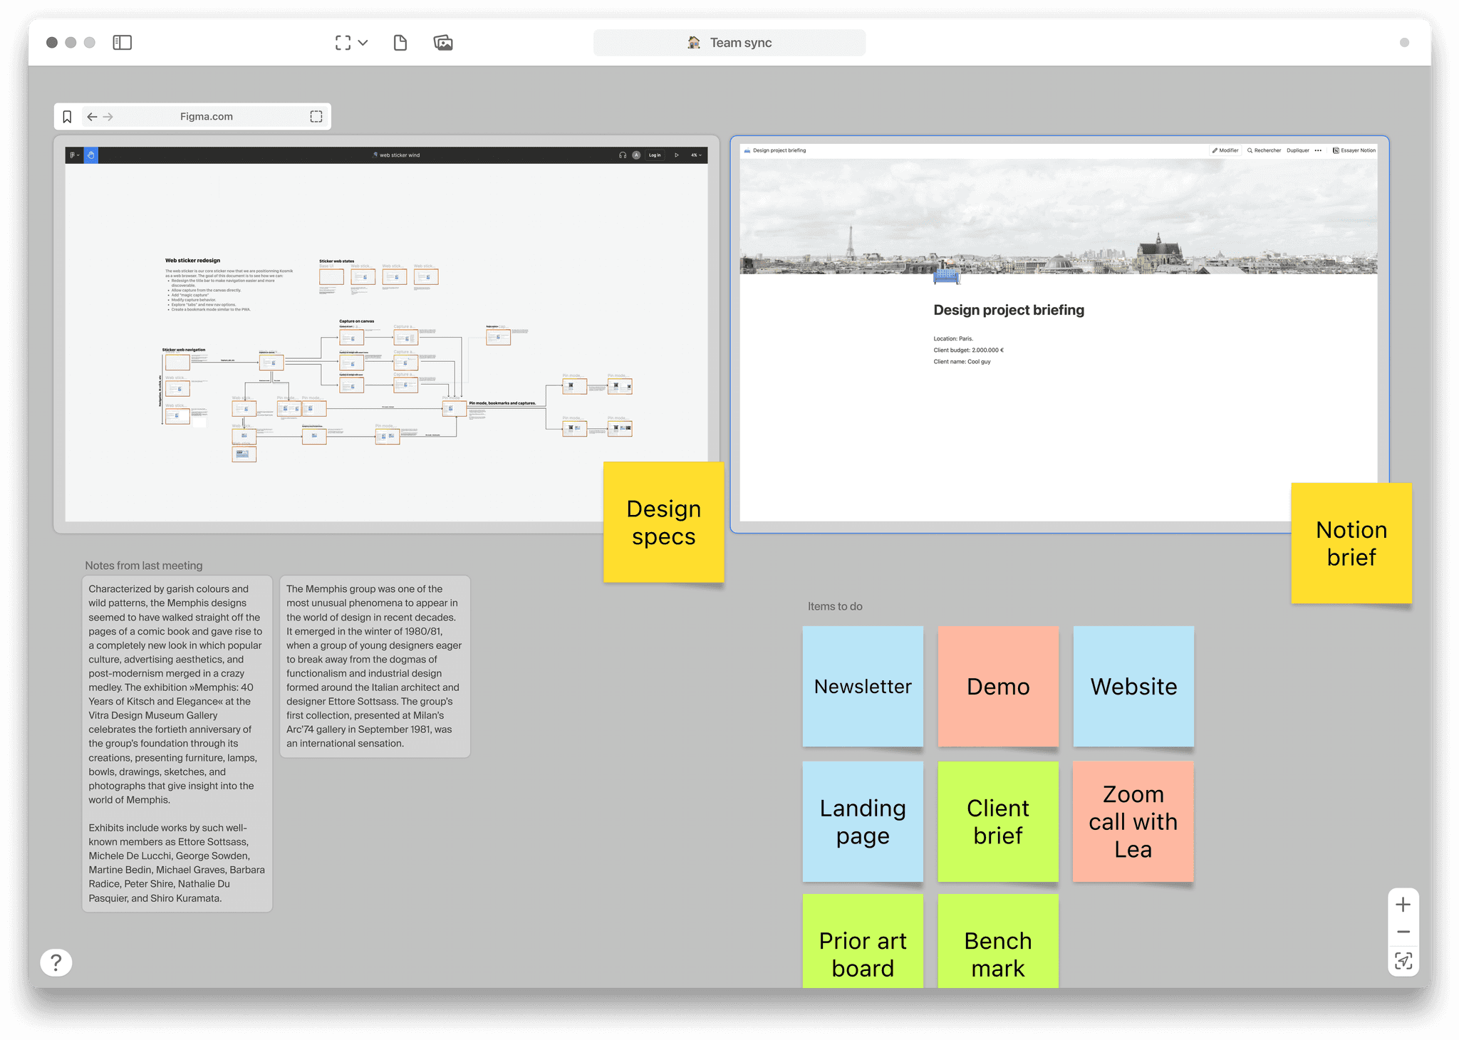Screen dimensions: 1459x1040
Task: Open the help question mark button
Action: coord(56,962)
